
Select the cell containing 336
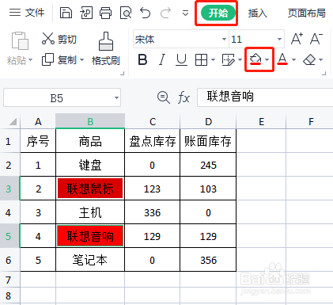click(x=153, y=212)
